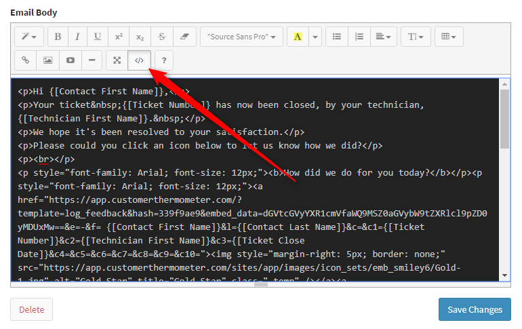Insert a video with the video icon

[71, 60]
